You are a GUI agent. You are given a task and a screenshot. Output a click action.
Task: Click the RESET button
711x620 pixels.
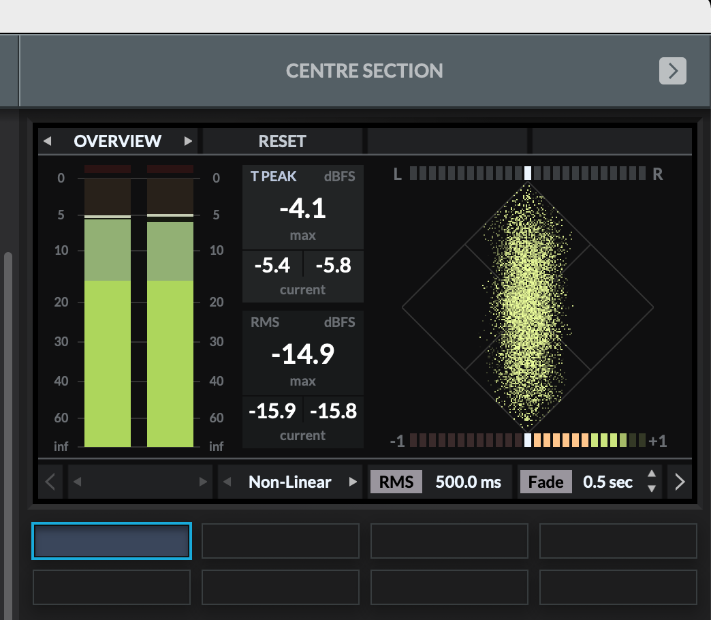(283, 141)
